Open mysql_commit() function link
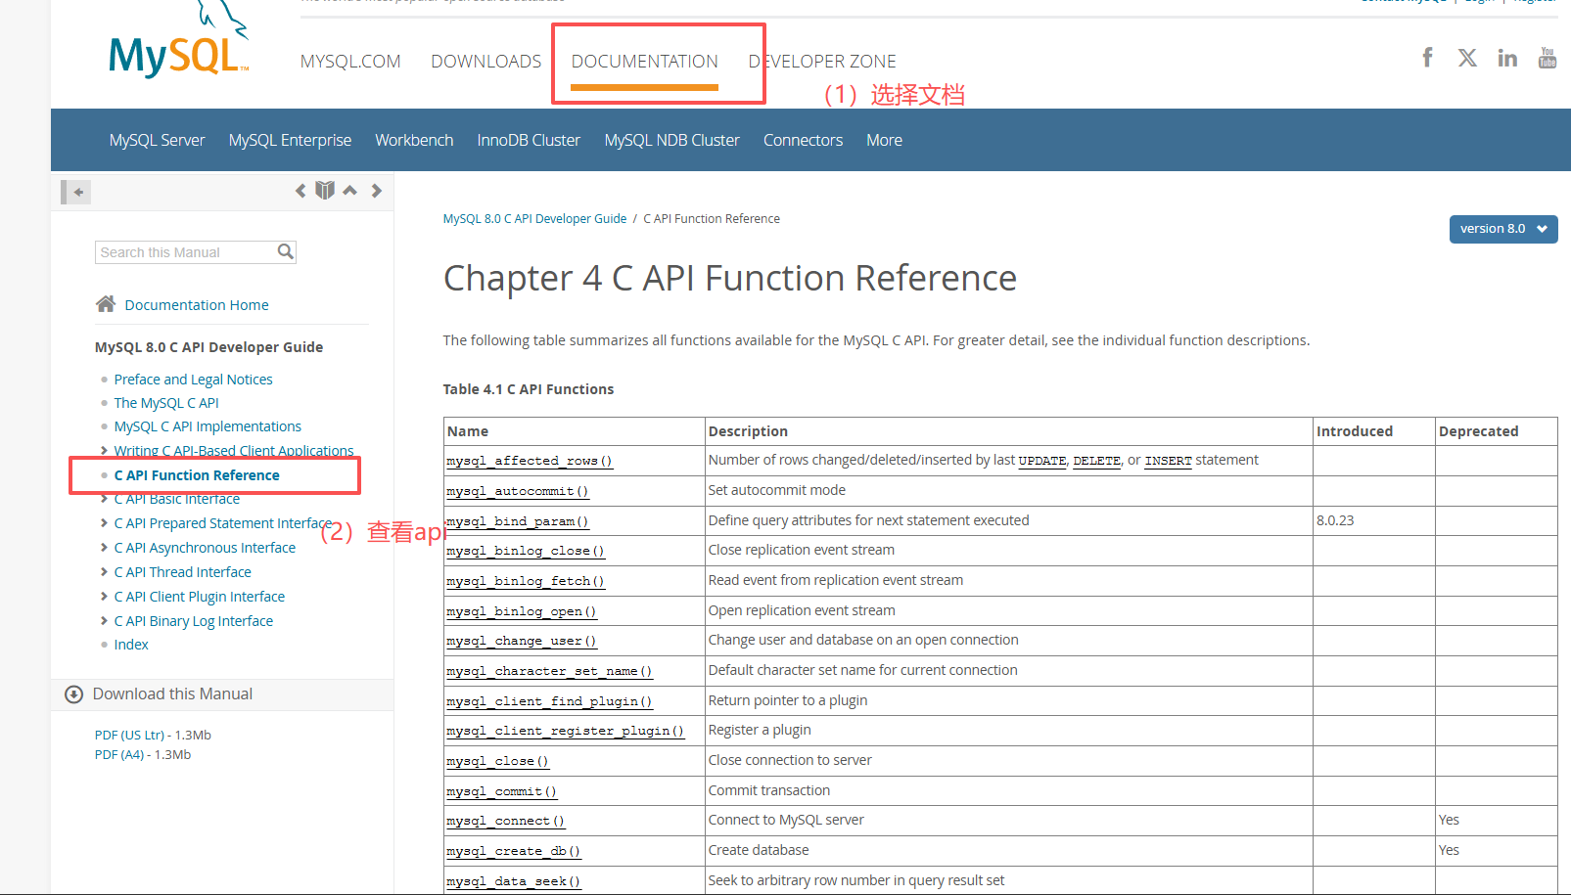 click(501, 791)
